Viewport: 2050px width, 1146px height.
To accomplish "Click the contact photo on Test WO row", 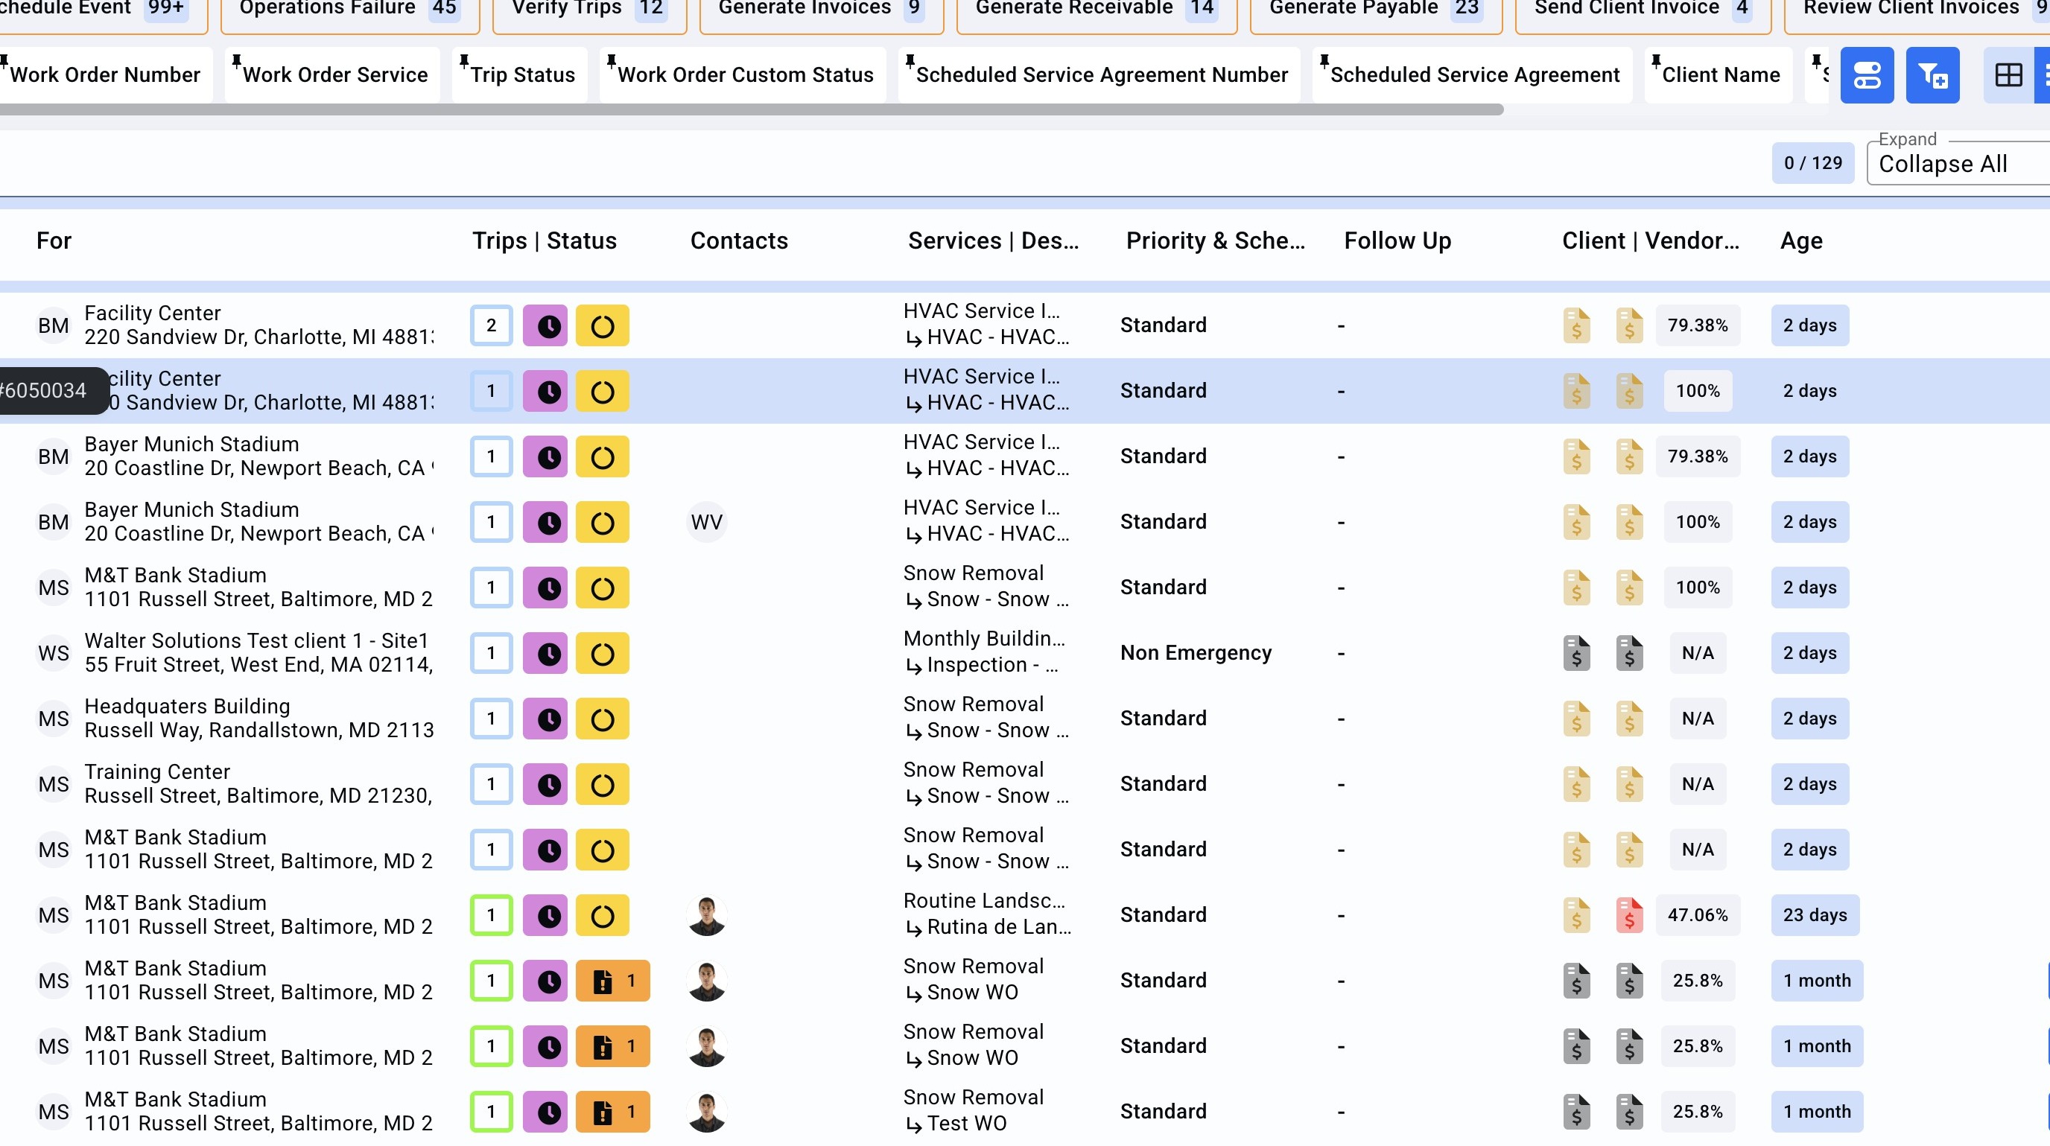I will (707, 1112).
